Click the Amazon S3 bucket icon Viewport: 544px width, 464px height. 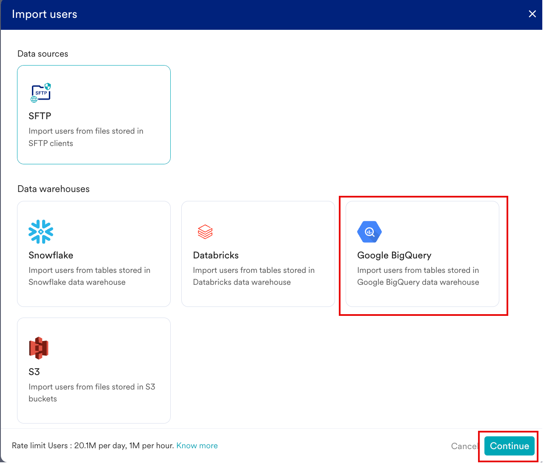[x=39, y=348]
